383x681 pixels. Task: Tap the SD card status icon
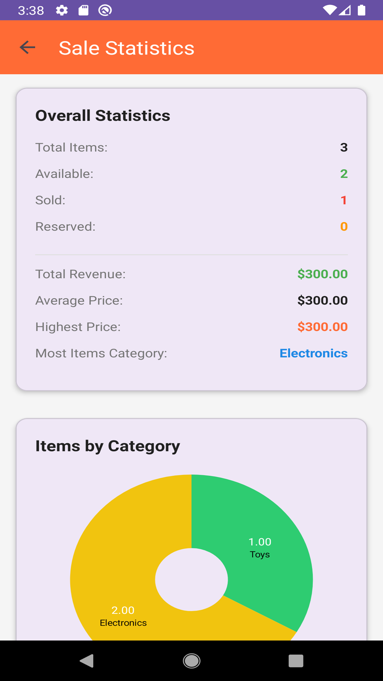(83, 10)
